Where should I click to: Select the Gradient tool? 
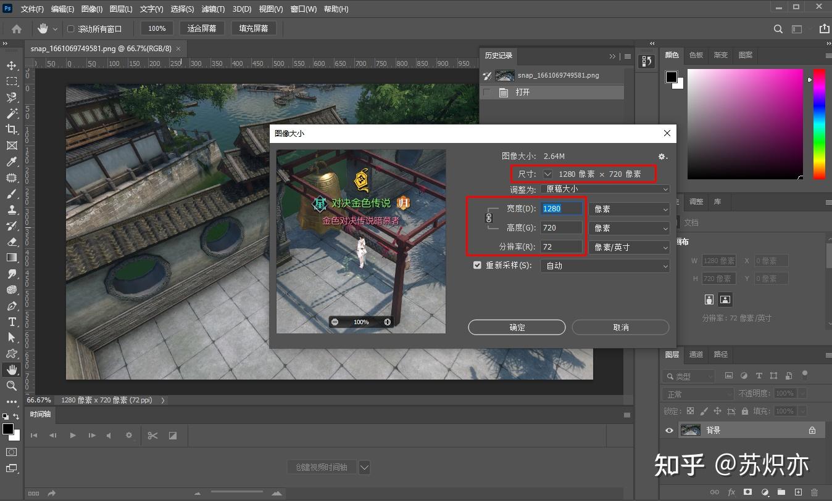[x=12, y=258]
